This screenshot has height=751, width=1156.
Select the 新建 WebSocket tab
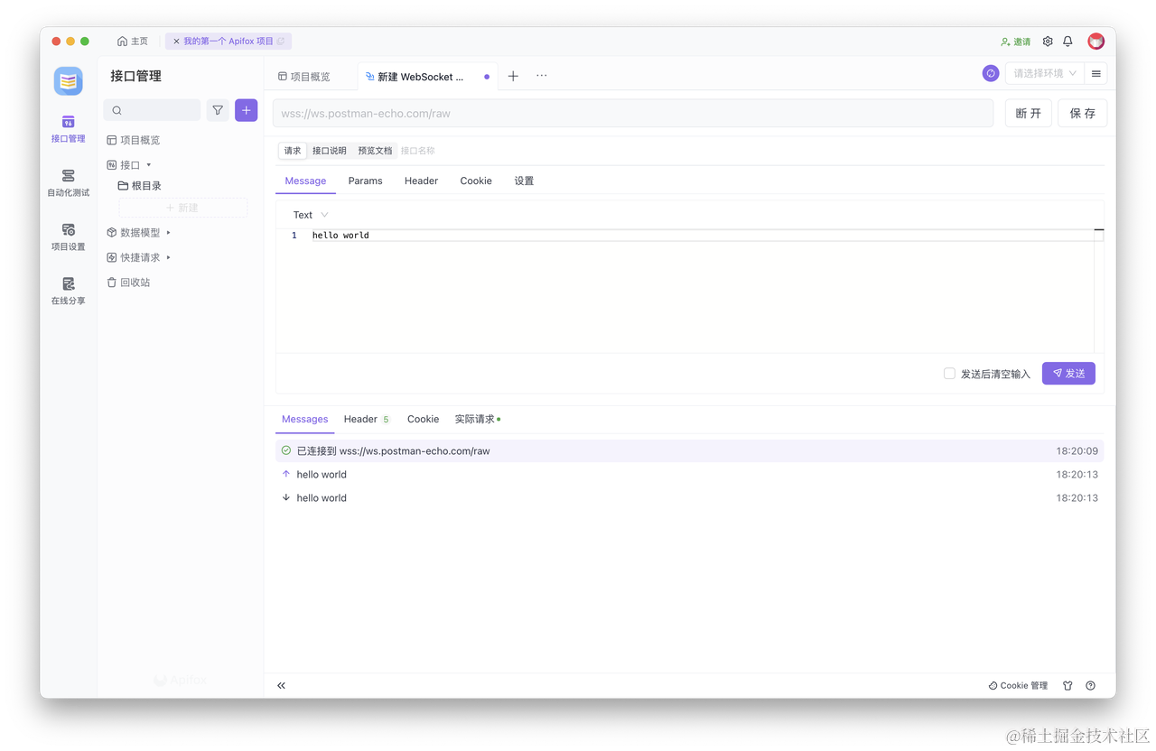coord(427,77)
